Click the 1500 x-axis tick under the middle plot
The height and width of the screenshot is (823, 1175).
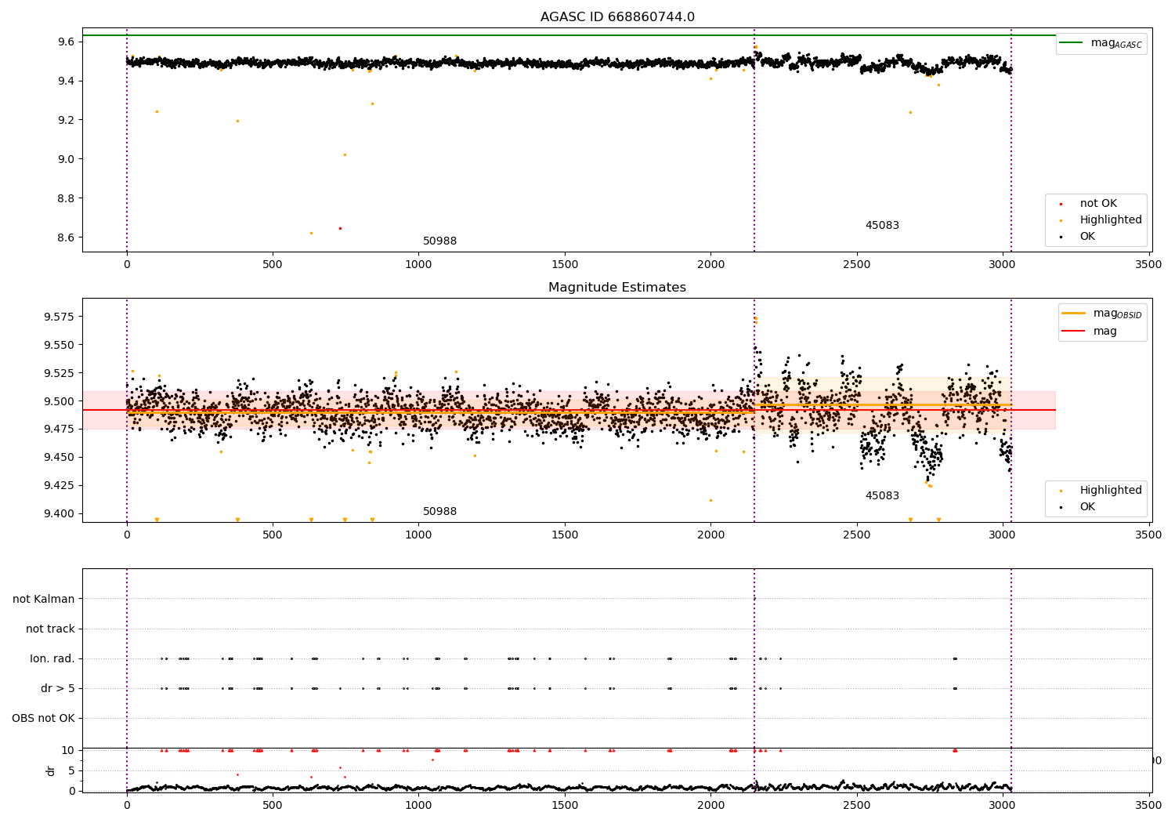click(565, 535)
